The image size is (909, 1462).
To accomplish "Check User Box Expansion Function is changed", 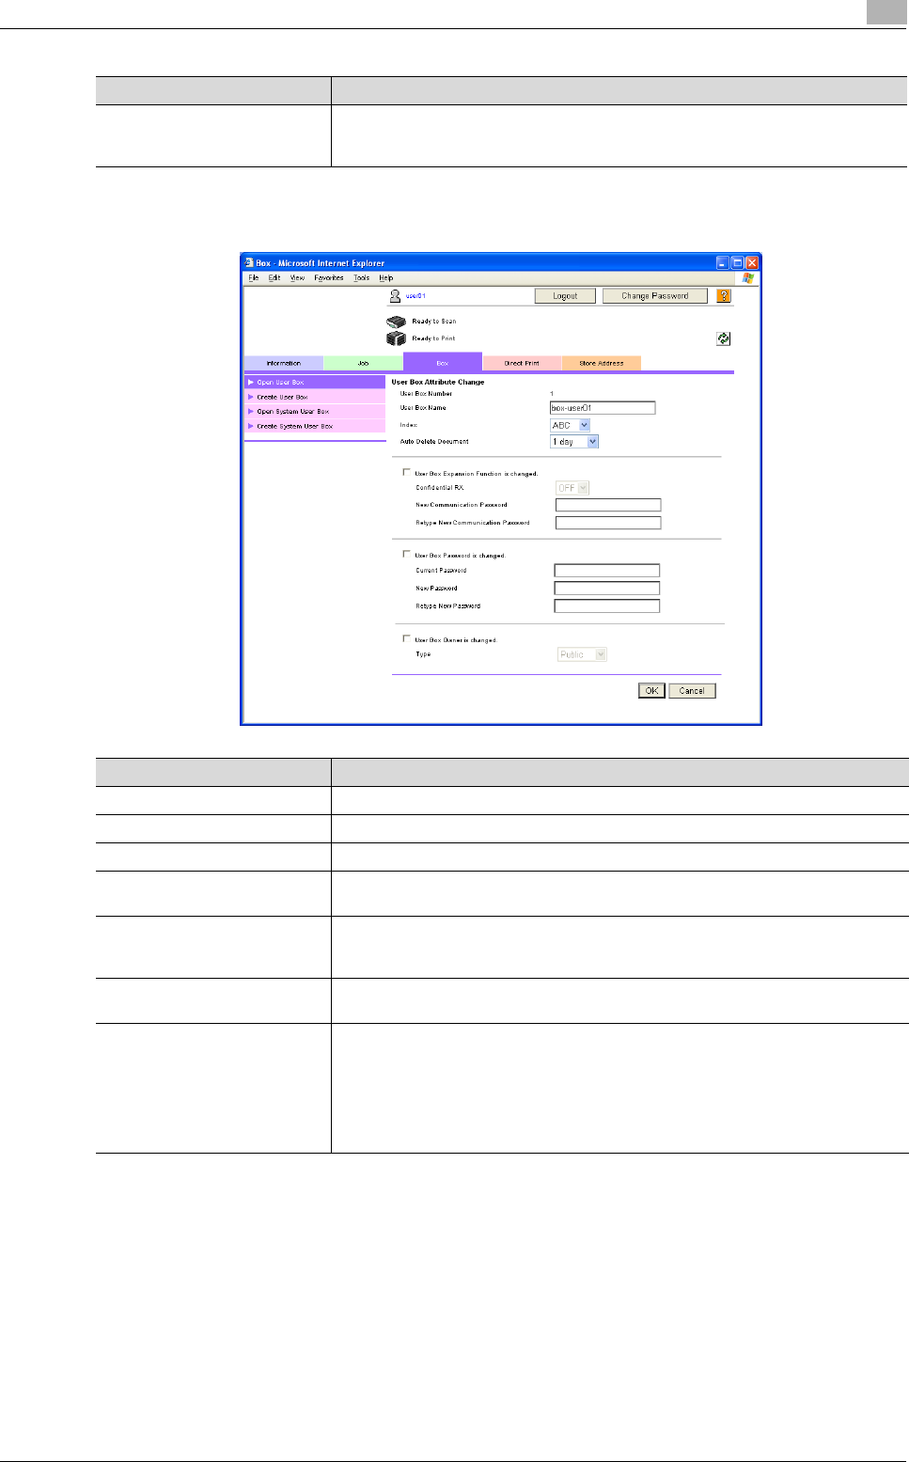I will coord(406,472).
